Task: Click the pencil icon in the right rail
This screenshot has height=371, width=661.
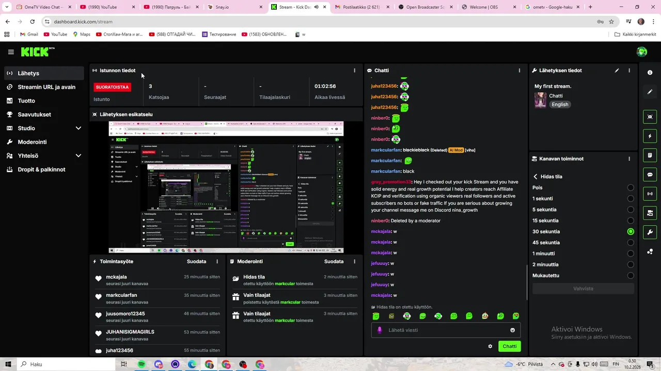Action: (650, 92)
